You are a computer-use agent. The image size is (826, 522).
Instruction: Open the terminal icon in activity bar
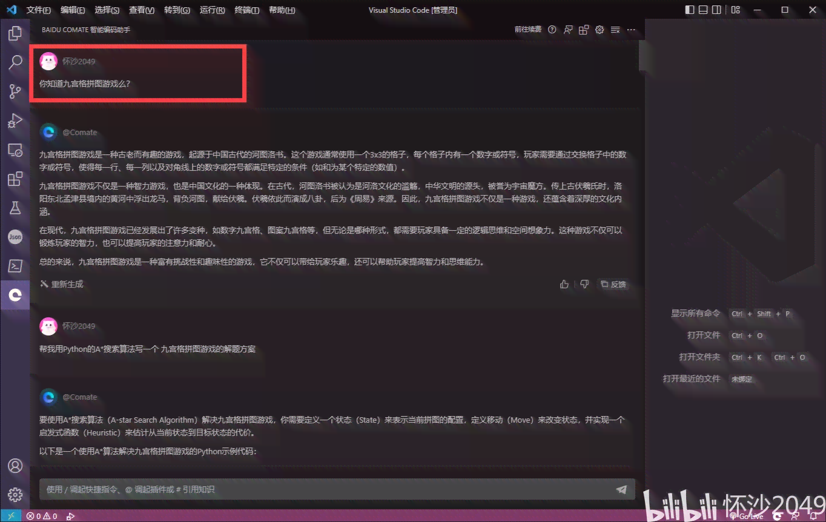pos(15,266)
